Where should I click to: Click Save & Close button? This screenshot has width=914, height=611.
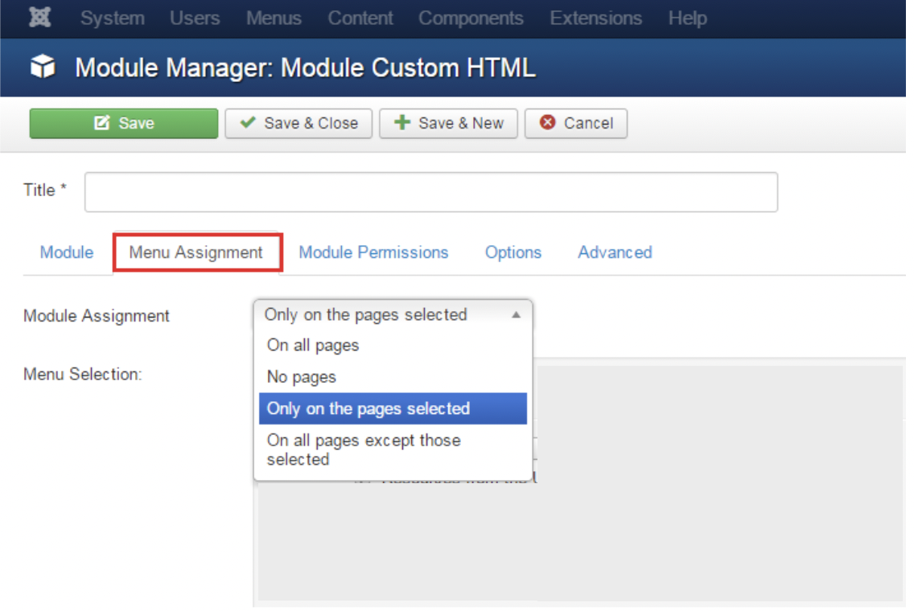coord(298,123)
